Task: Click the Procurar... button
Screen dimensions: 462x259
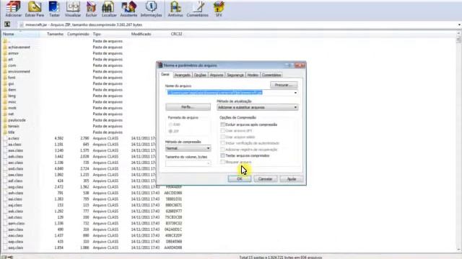Action: pos(284,85)
